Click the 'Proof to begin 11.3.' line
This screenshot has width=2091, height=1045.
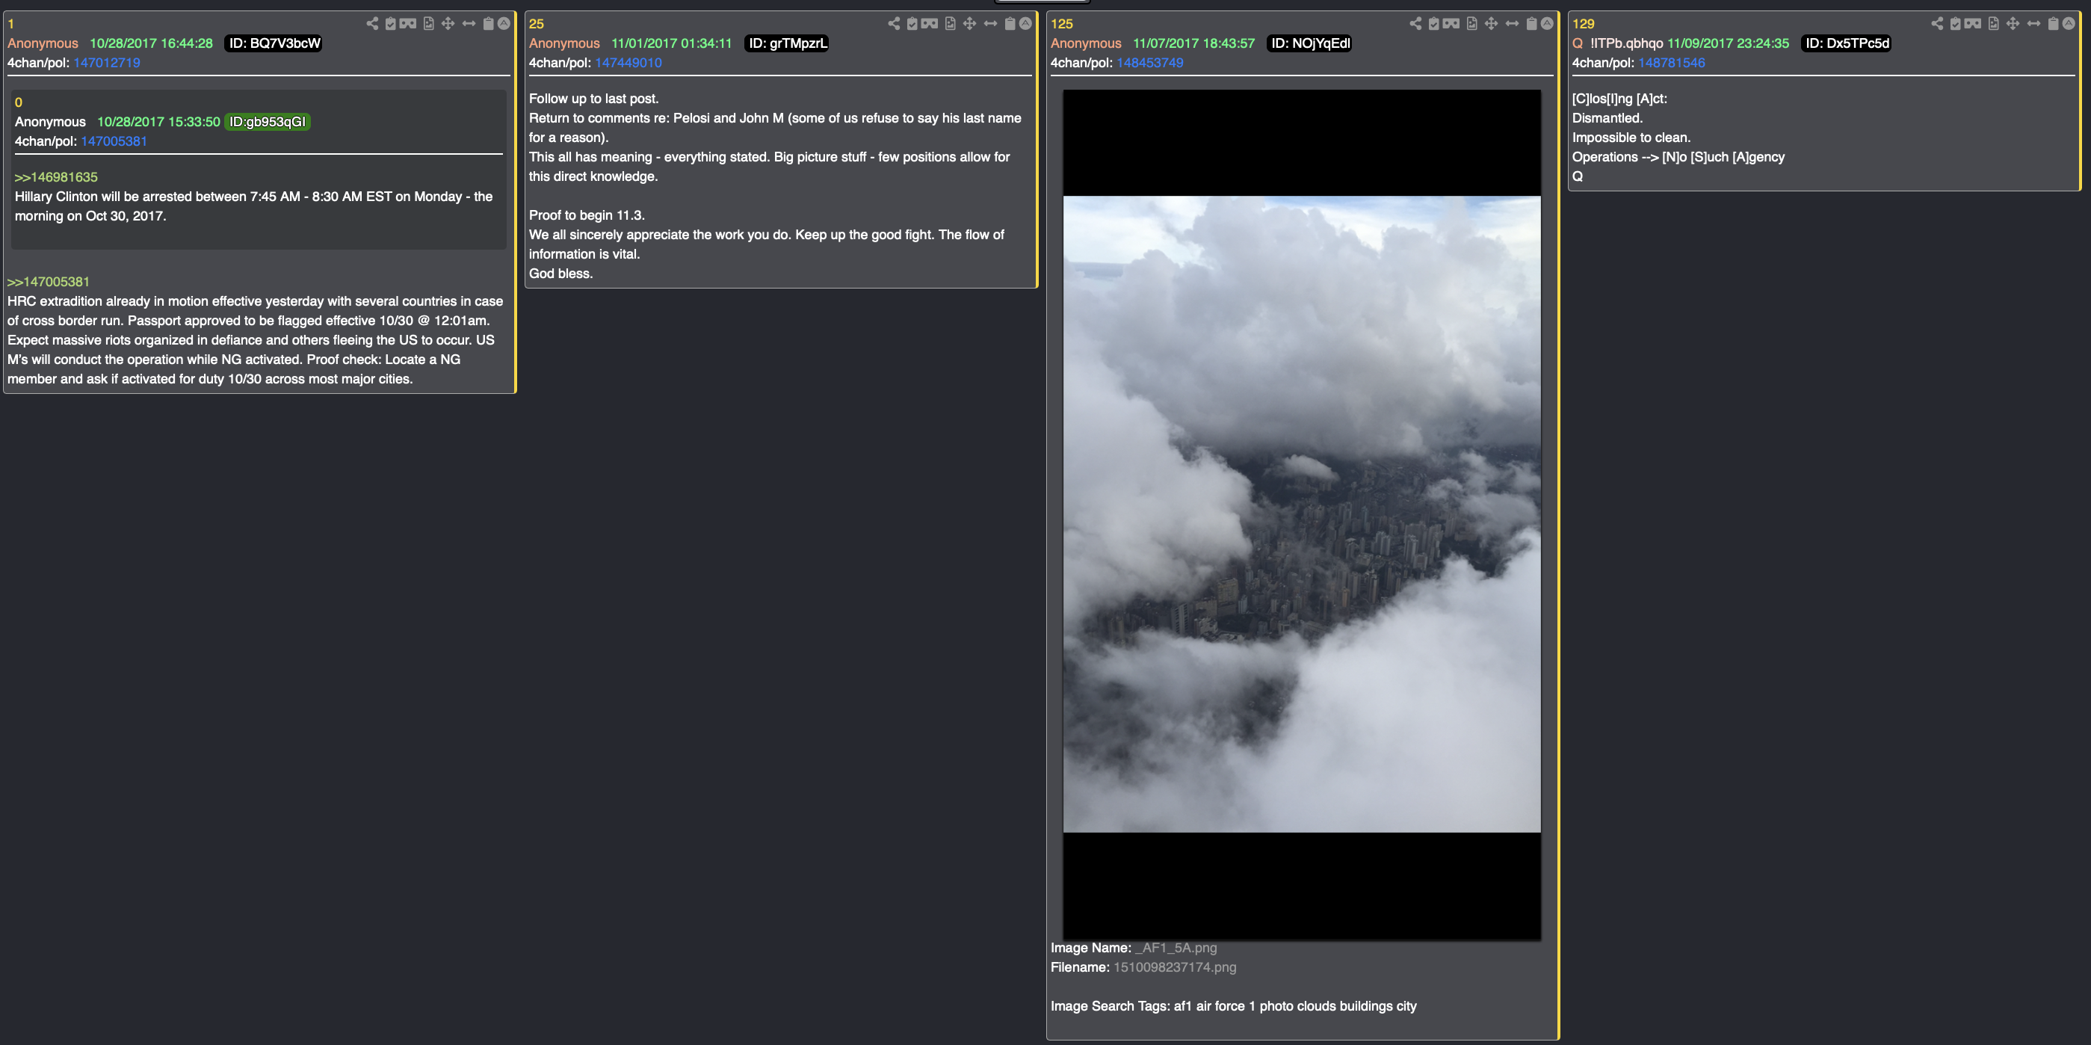587,215
